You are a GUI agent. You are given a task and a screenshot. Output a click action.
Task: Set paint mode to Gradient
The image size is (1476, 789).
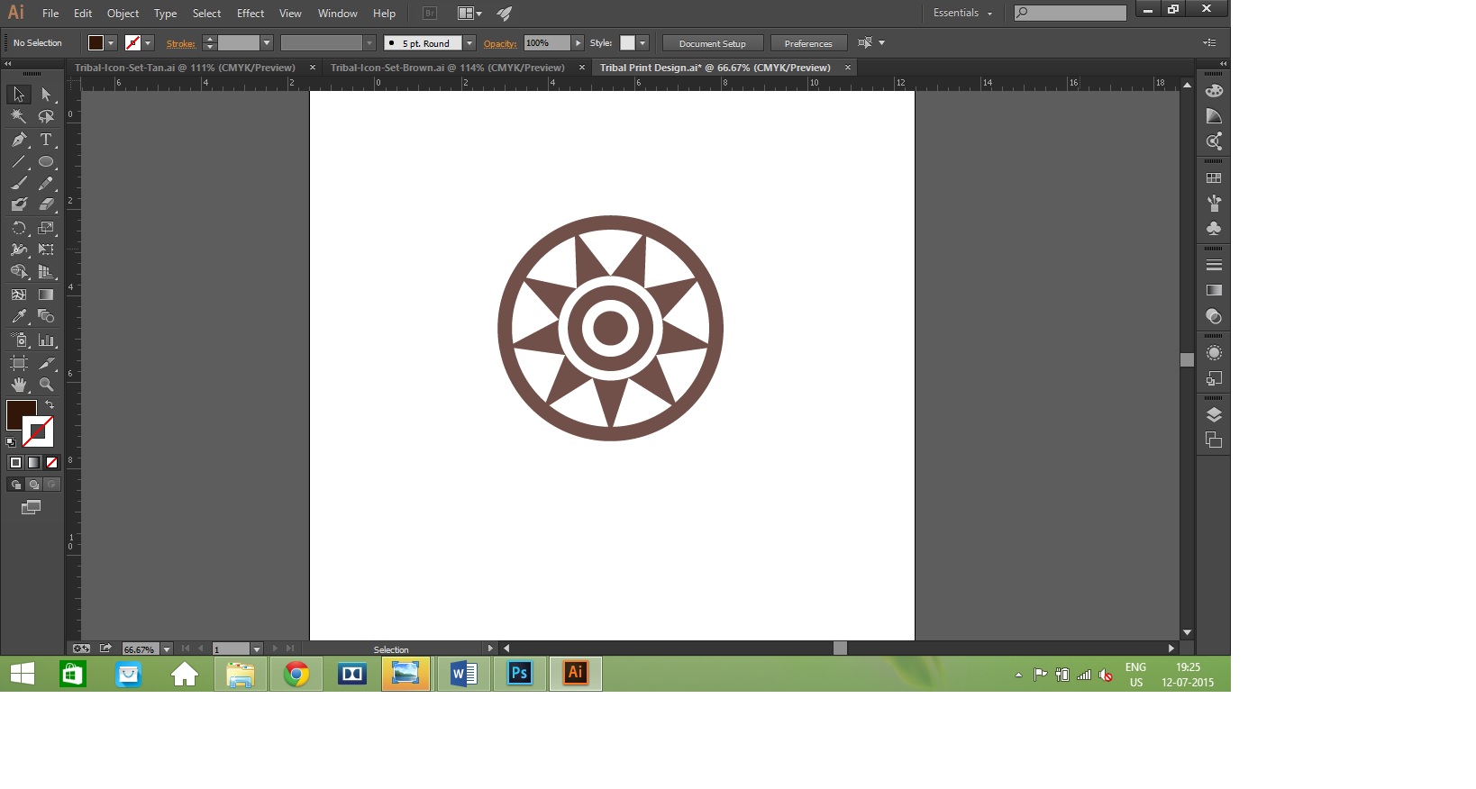(33, 463)
